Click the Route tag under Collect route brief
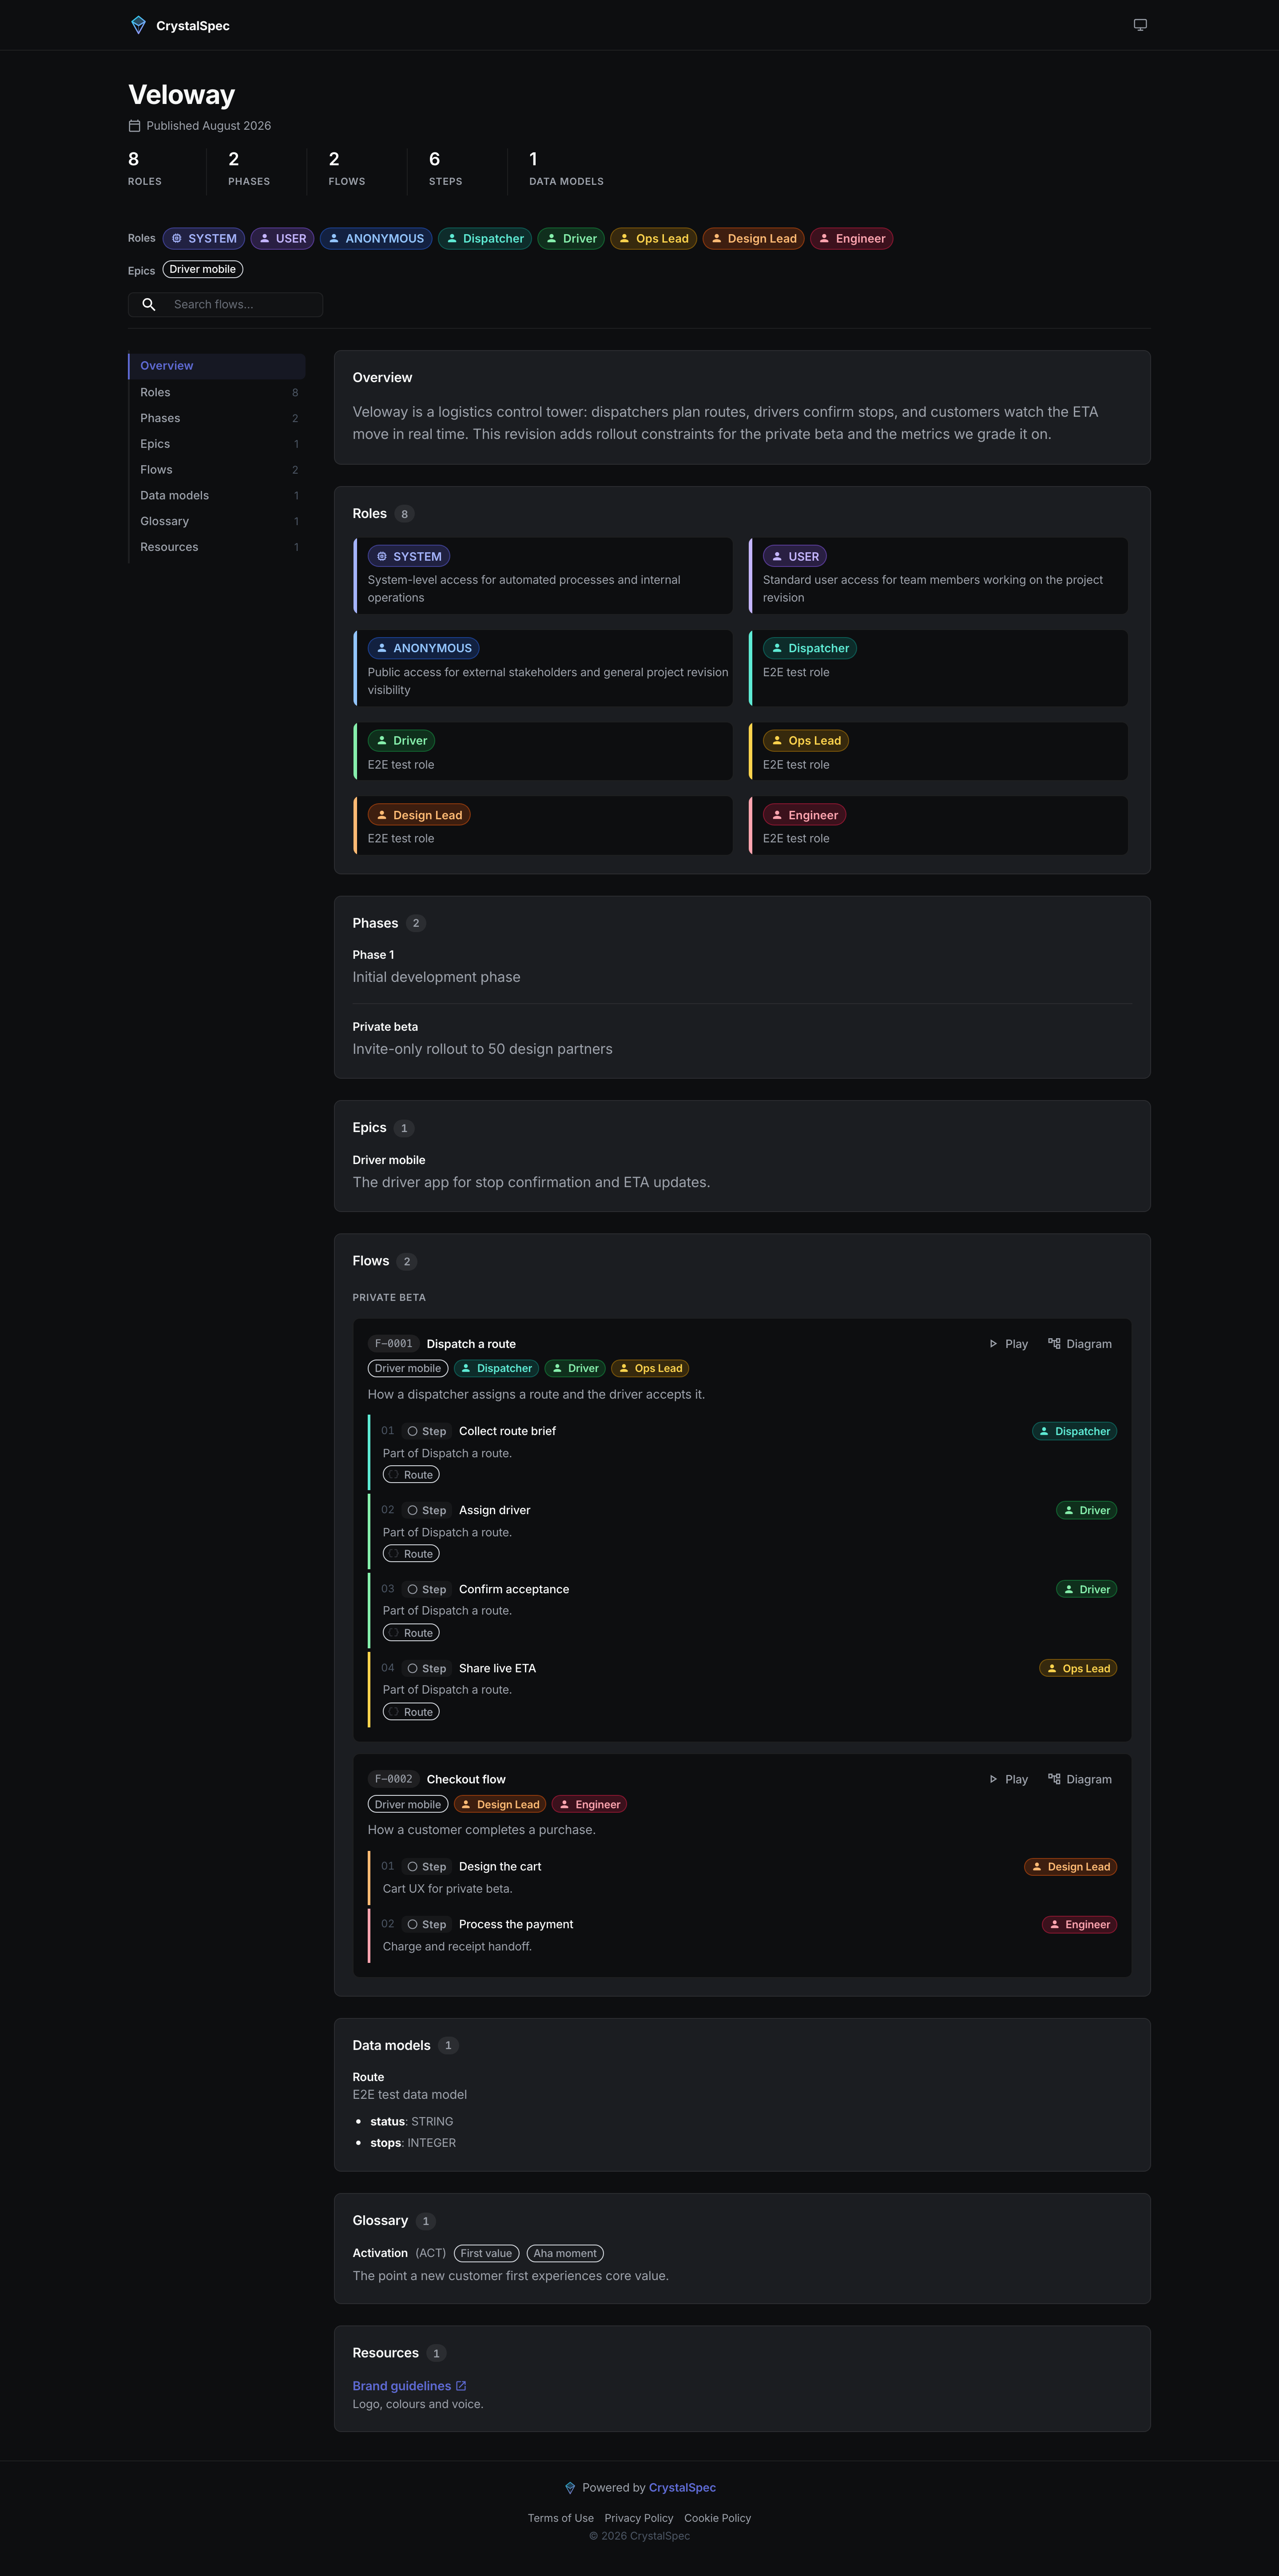1279x2576 pixels. pos(412,1475)
